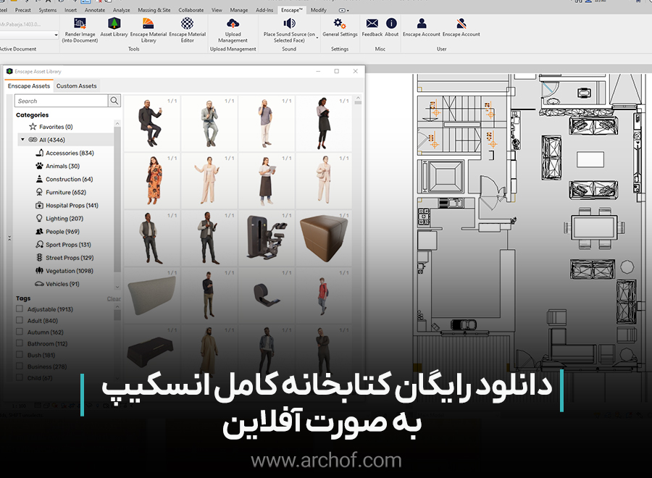The width and height of the screenshot is (652, 478).
Task: Check the Bathroom (112) tag
Action: (20, 343)
